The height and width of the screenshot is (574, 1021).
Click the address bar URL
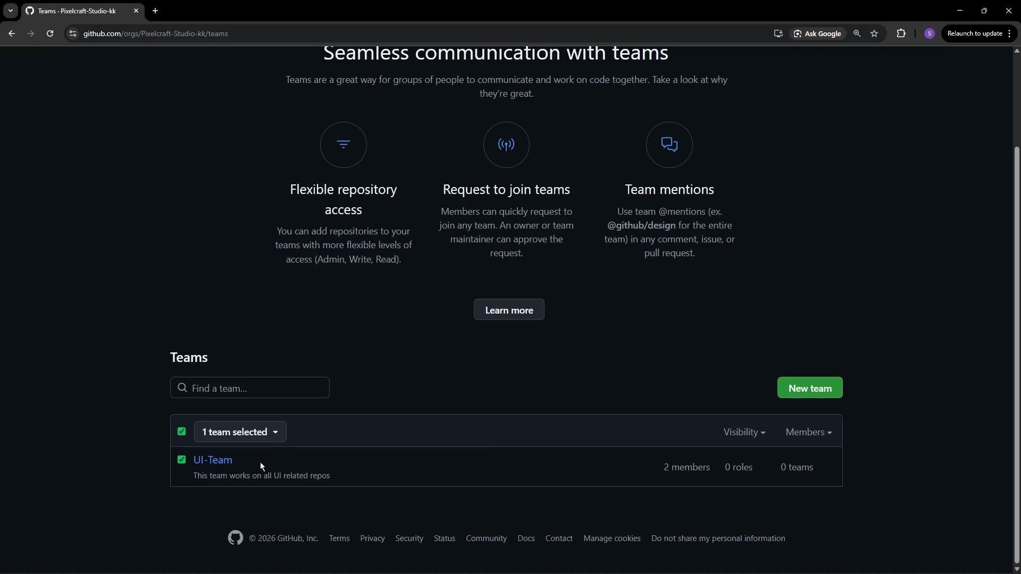(x=156, y=33)
